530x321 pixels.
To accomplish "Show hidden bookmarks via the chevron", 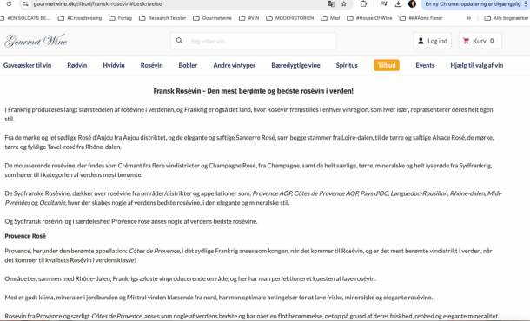I will (469, 18).
